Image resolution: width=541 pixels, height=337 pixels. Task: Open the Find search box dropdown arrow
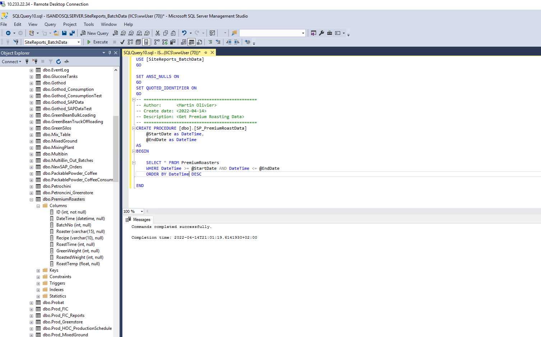pyautogui.click(x=303, y=33)
